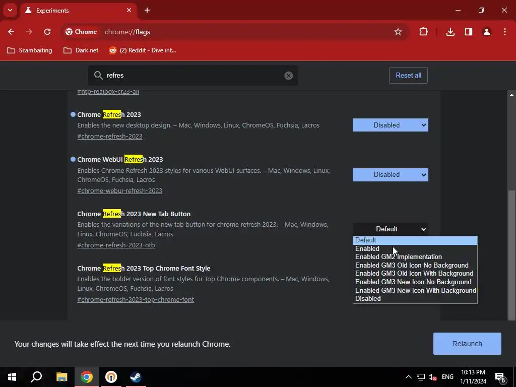The height and width of the screenshot is (387, 516).
Task: Open the Chrome three-dot menu
Action: 504,32
